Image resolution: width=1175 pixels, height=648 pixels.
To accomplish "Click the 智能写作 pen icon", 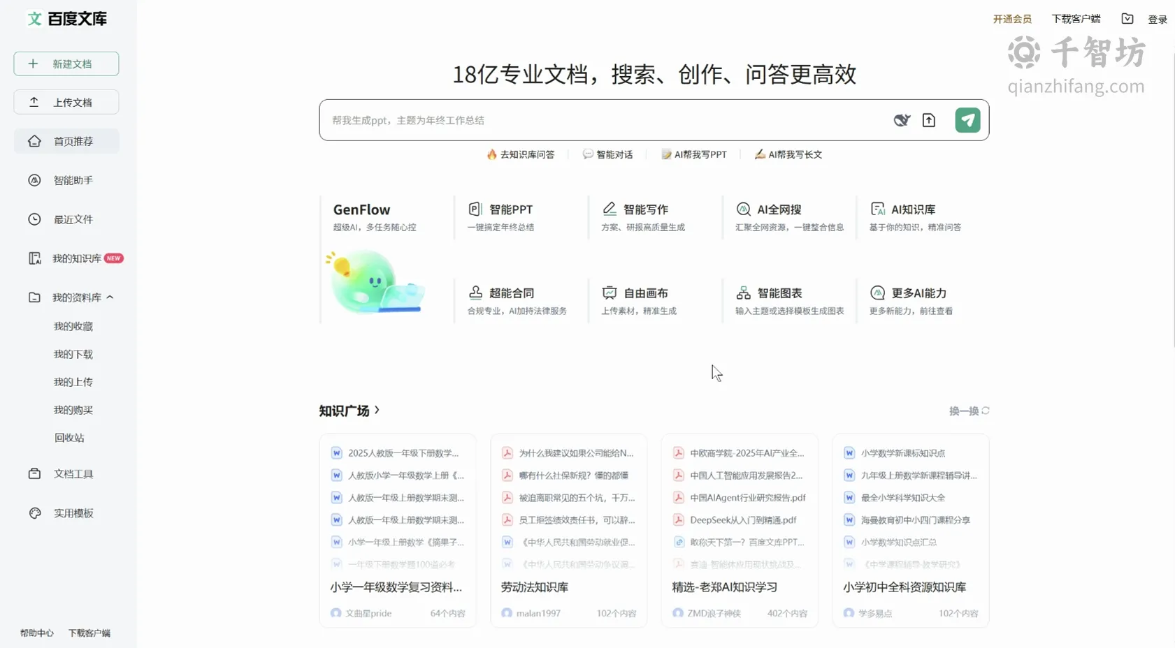I will point(610,209).
